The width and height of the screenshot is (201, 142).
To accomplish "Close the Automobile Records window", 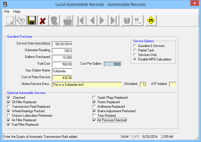I will point(195,3).
